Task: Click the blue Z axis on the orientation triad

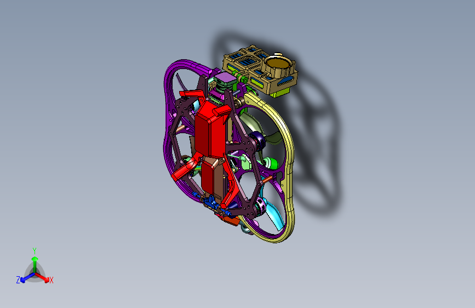Action: tap(26, 278)
